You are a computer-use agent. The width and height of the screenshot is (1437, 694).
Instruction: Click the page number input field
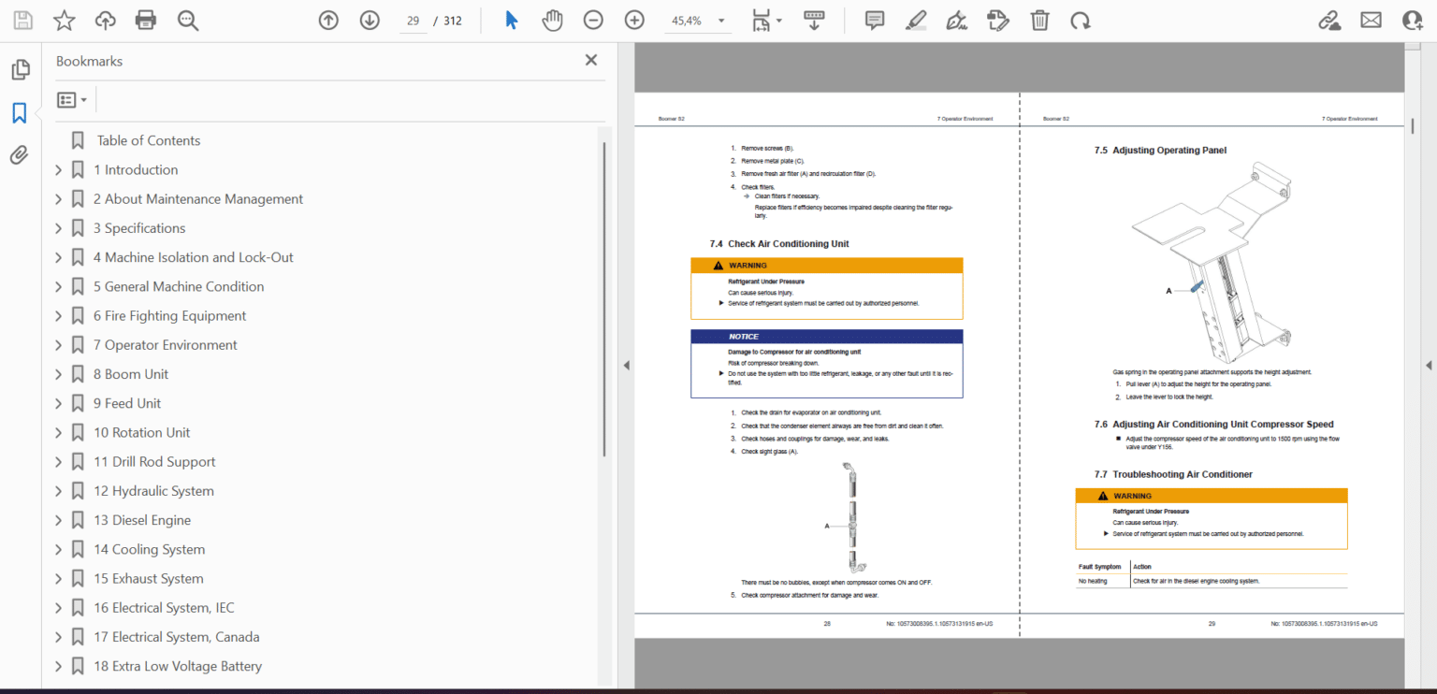tap(413, 21)
